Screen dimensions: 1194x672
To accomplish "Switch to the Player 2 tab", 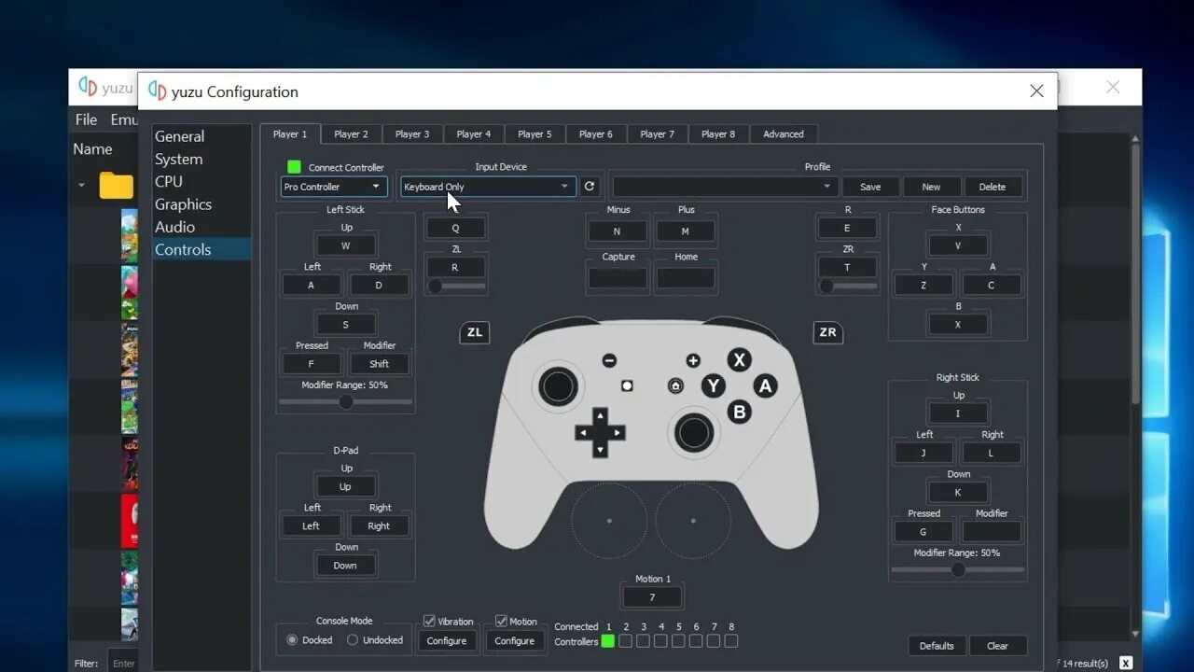I will click(x=351, y=133).
